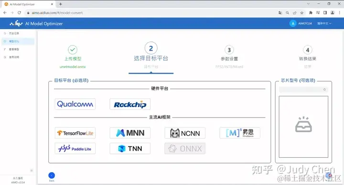Collapse the sidebar with the bottom toggle icon
The height and width of the screenshot is (185, 344).
(x=32, y=171)
